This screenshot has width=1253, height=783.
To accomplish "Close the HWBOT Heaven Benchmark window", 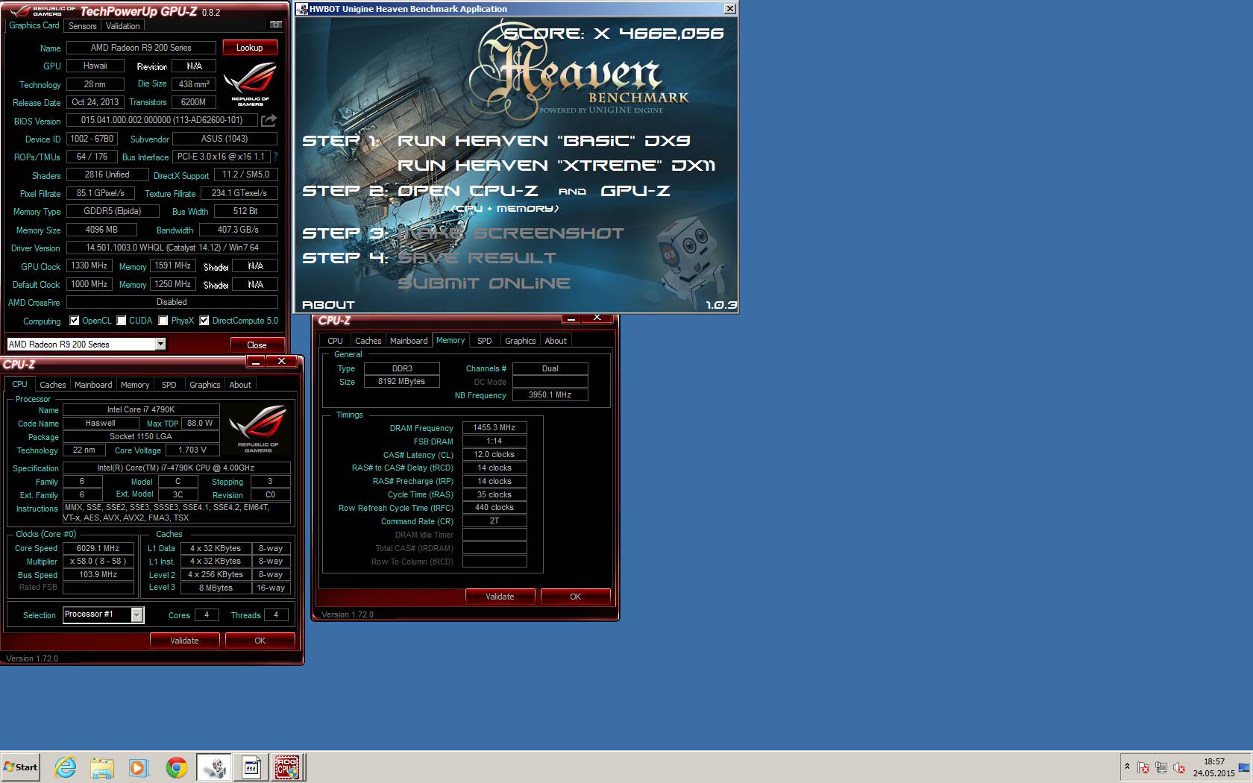I will (730, 9).
